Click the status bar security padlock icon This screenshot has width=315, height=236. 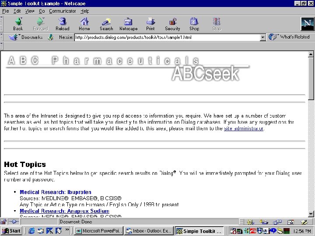tap(3, 222)
